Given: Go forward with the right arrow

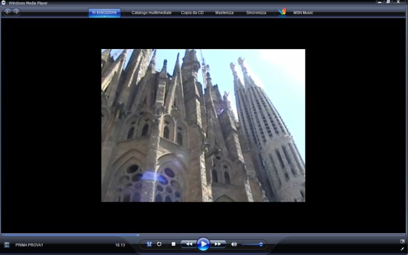Looking at the screenshot, I should click(16, 12).
